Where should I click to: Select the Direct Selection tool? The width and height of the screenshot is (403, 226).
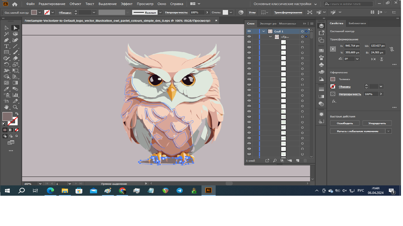point(15,28)
